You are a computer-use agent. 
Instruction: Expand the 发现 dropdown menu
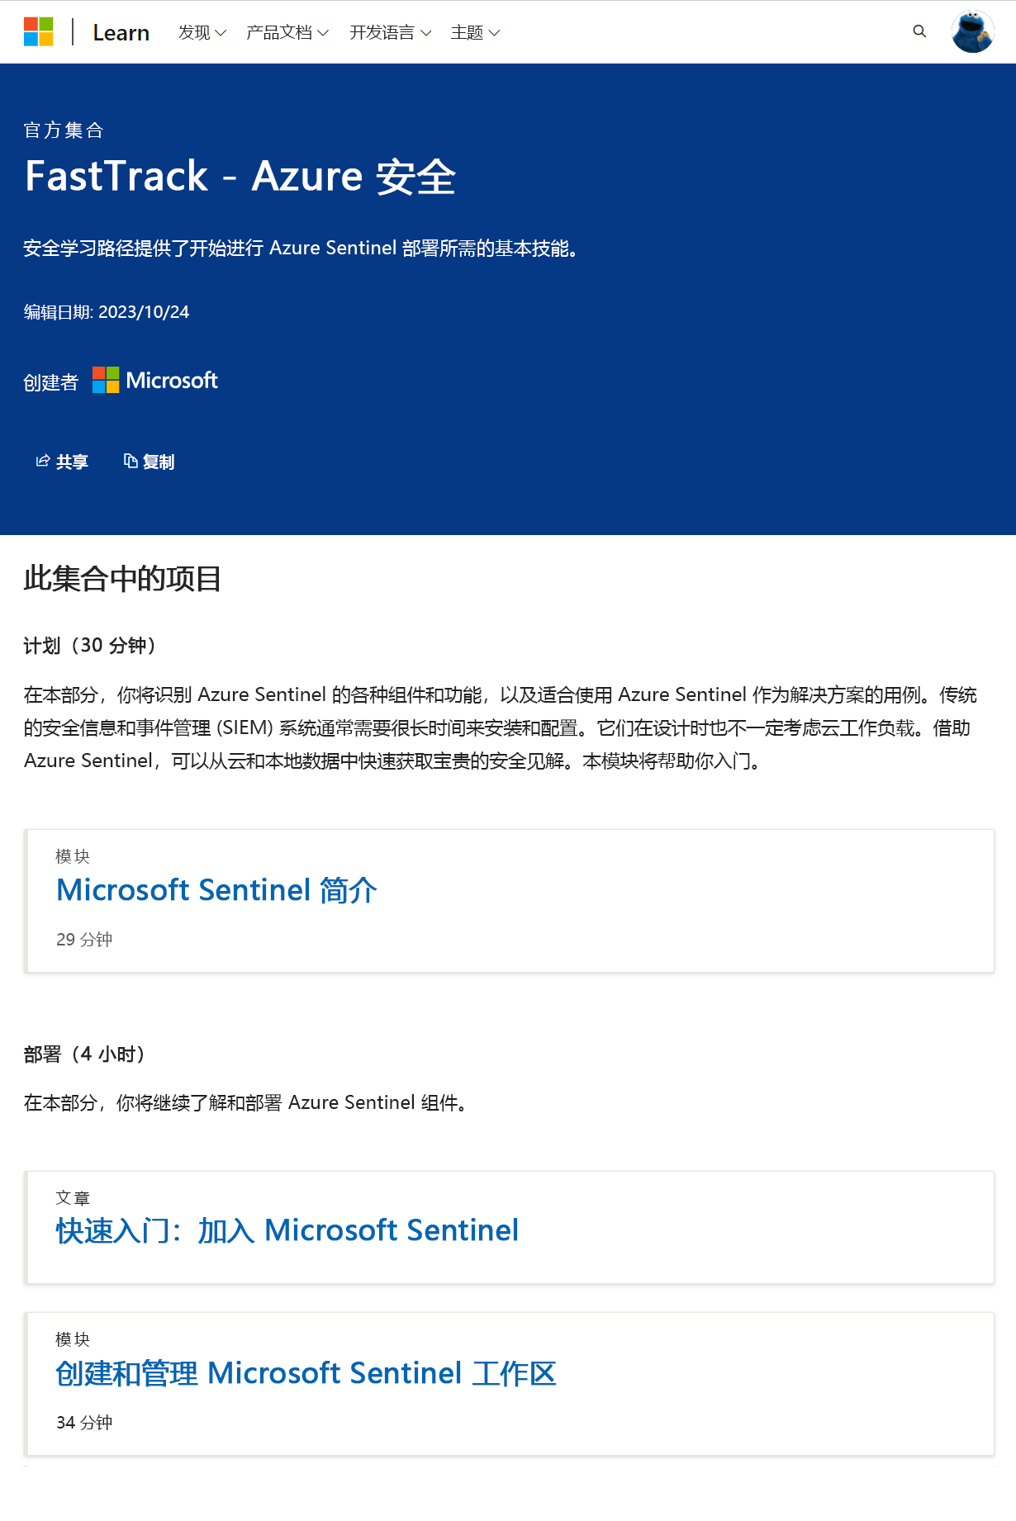[202, 32]
